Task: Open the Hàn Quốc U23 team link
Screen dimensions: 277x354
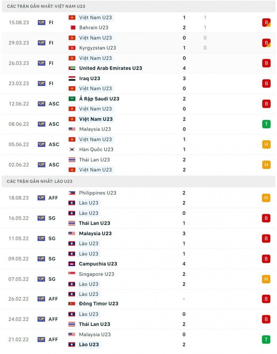Action: tap(96, 149)
